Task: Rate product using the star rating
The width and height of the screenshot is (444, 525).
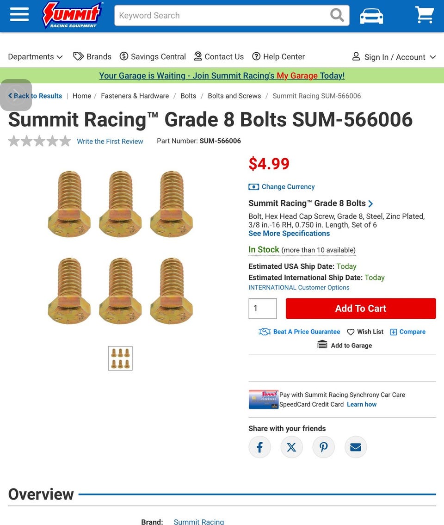Action: pyautogui.click(x=39, y=141)
